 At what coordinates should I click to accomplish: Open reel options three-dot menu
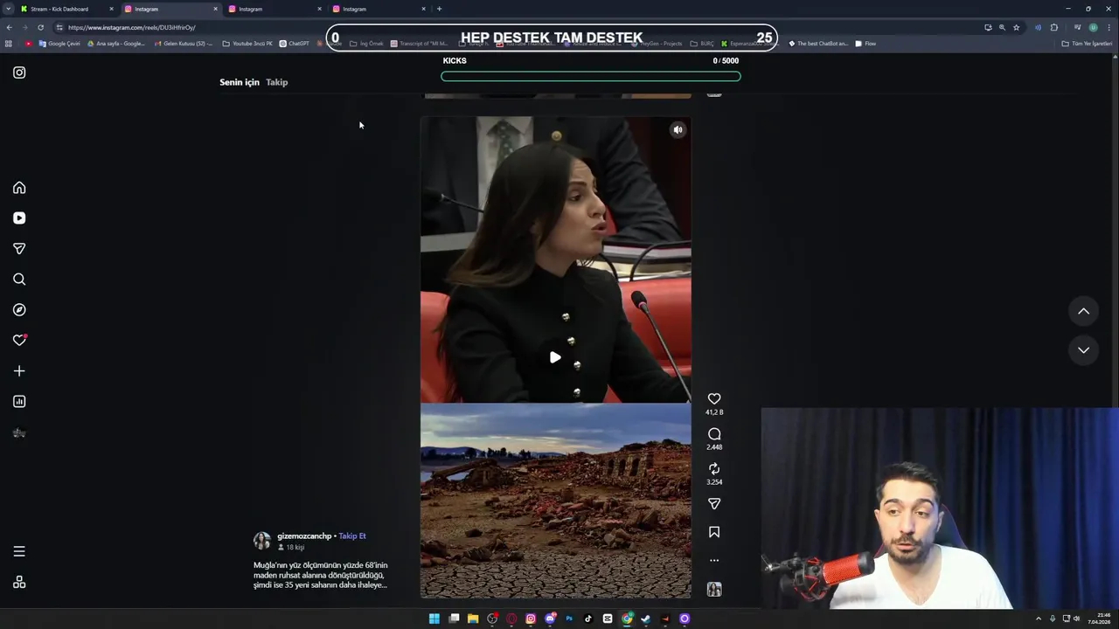[714, 561]
